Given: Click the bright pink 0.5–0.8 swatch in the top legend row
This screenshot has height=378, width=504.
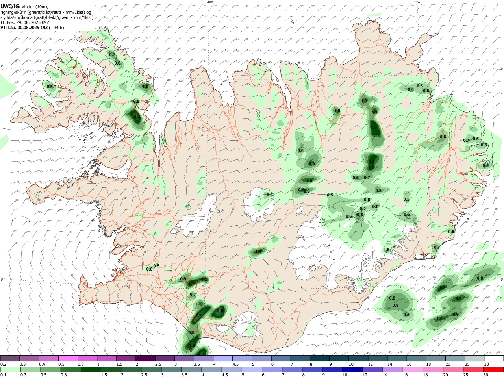Looking at the screenshot, I should (68, 358).
